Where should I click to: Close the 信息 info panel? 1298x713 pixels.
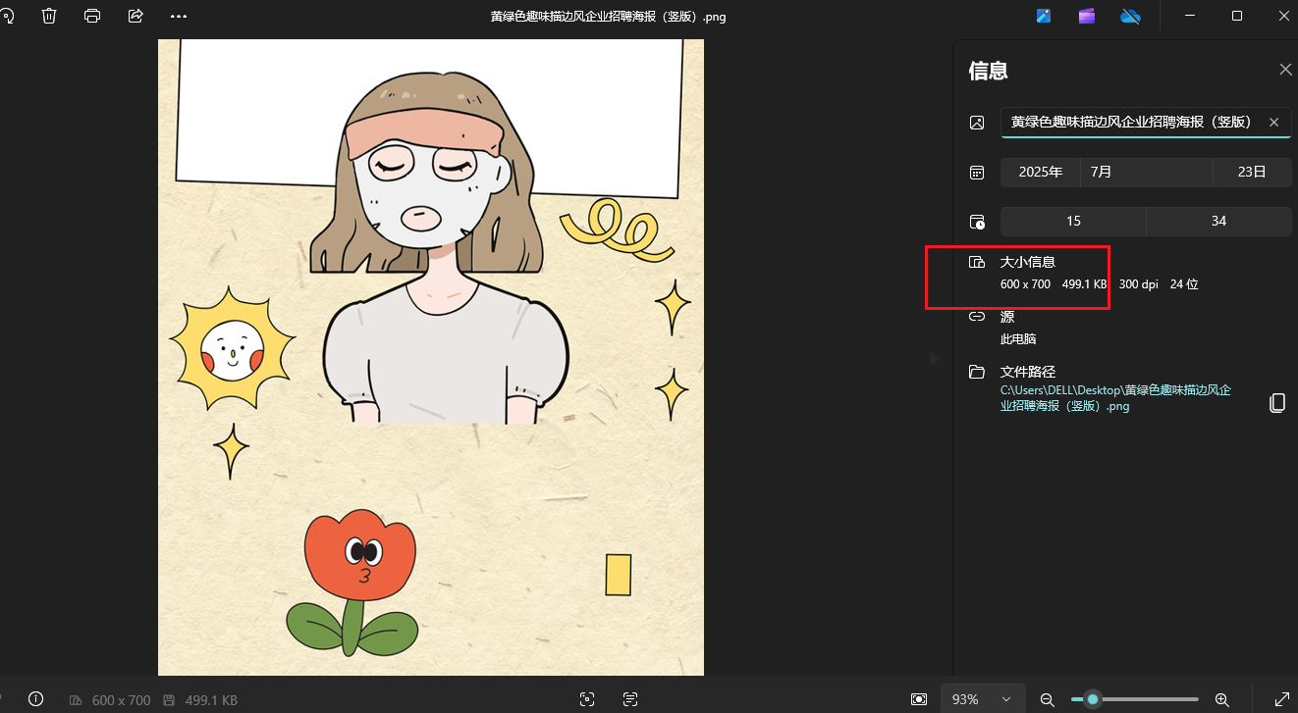click(1284, 70)
